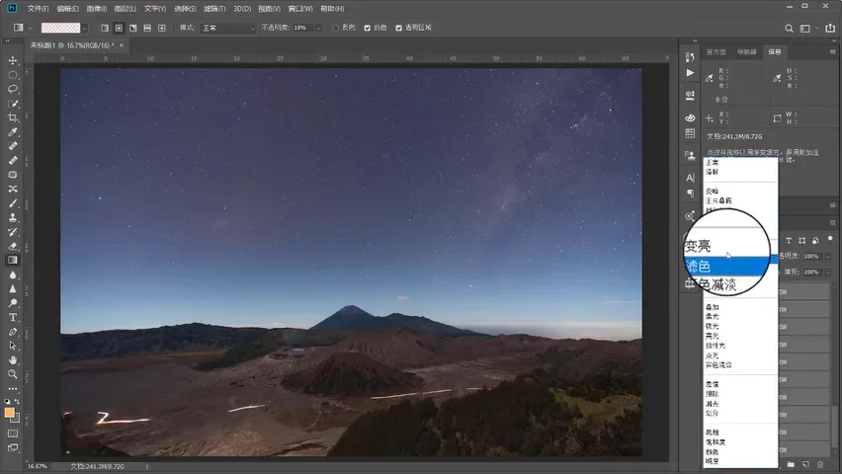Open the gradient picker dropdown arrow
The height and width of the screenshot is (474, 842).
(x=85, y=28)
